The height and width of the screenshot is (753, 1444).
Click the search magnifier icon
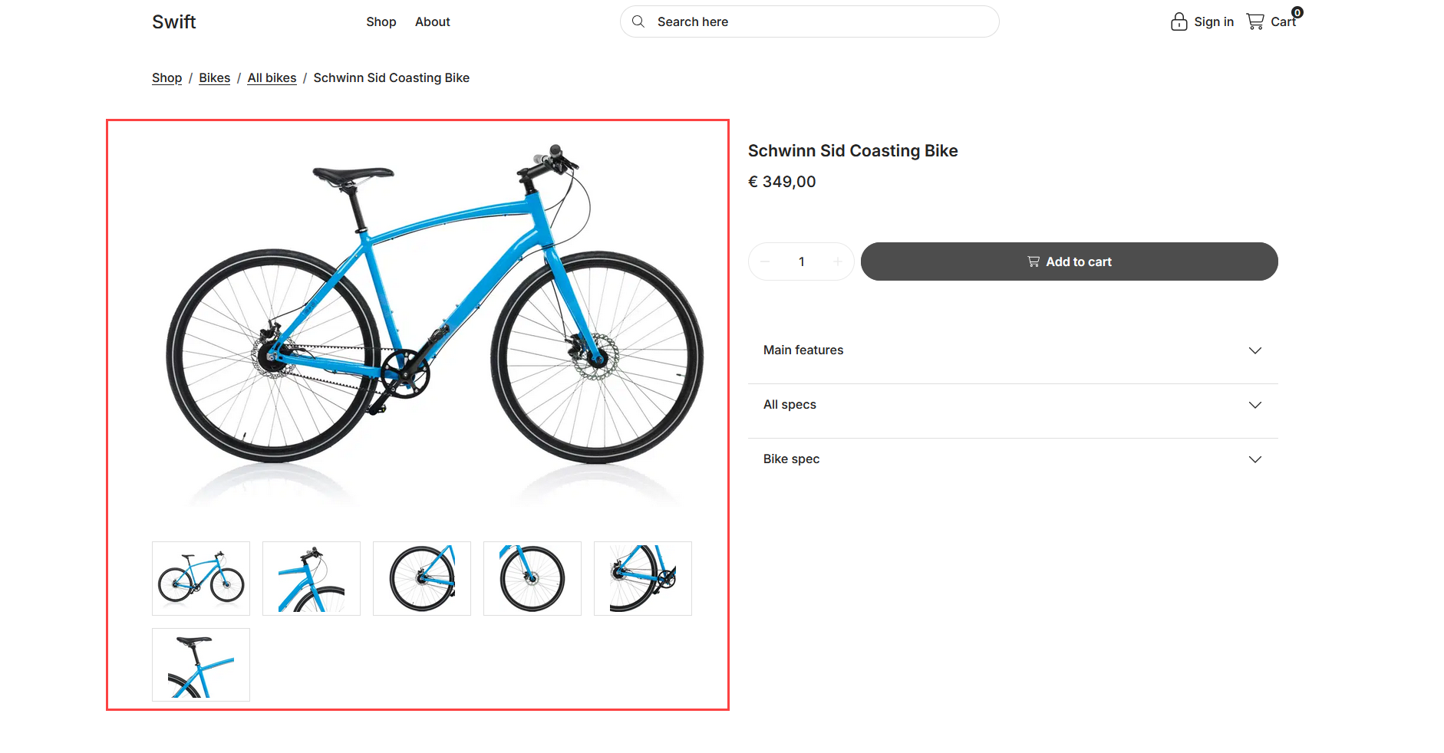click(x=638, y=21)
